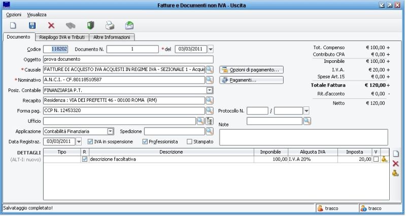Switch to the Riepilogo IVA e Tributi tab
The width and height of the screenshot is (406, 216).
tap(62, 38)
